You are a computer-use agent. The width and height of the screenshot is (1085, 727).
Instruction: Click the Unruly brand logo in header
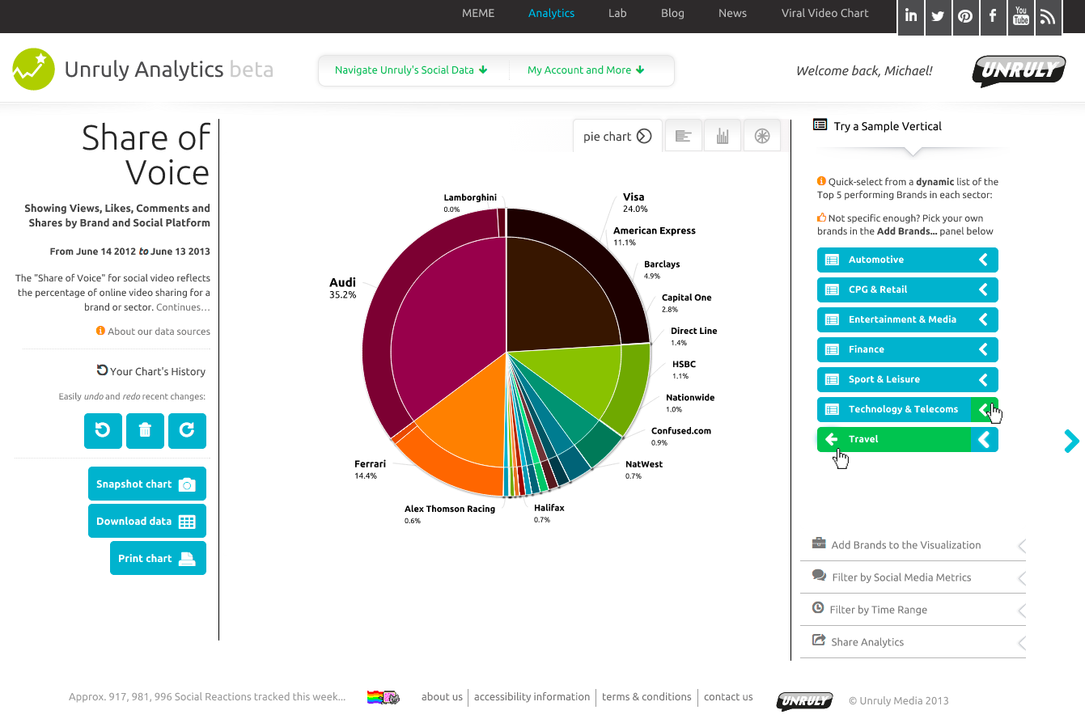1019,70
